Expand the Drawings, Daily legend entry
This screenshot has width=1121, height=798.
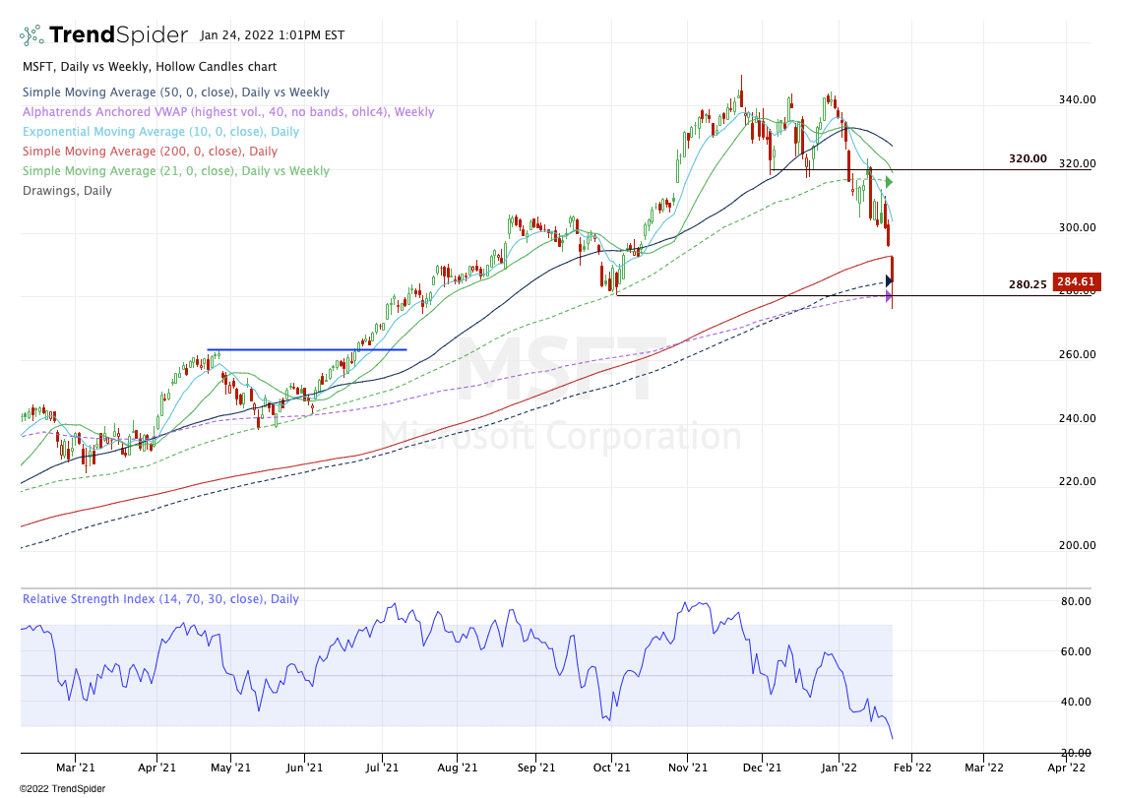click(67, 191)
